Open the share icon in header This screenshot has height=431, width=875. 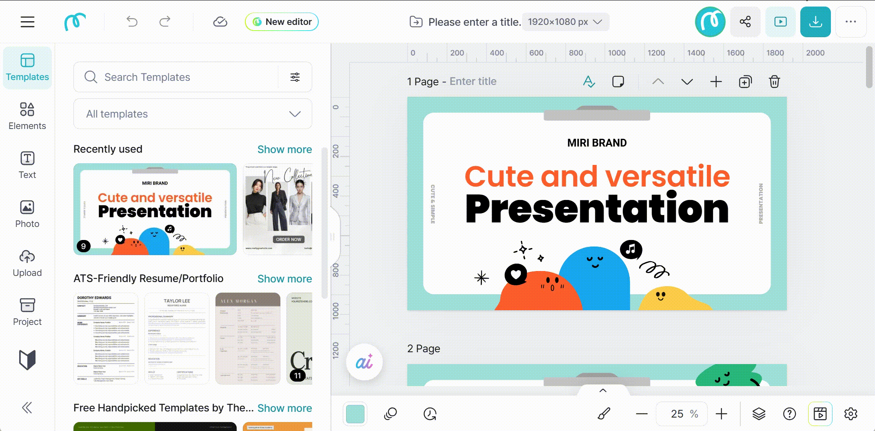click(x=745, y=22)
